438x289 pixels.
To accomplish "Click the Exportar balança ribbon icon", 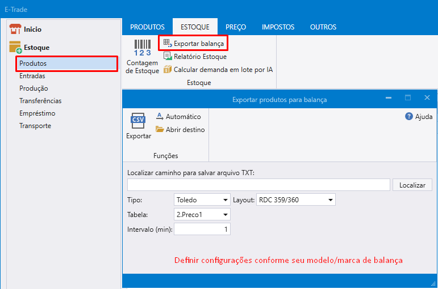I will tap(167, 43).
